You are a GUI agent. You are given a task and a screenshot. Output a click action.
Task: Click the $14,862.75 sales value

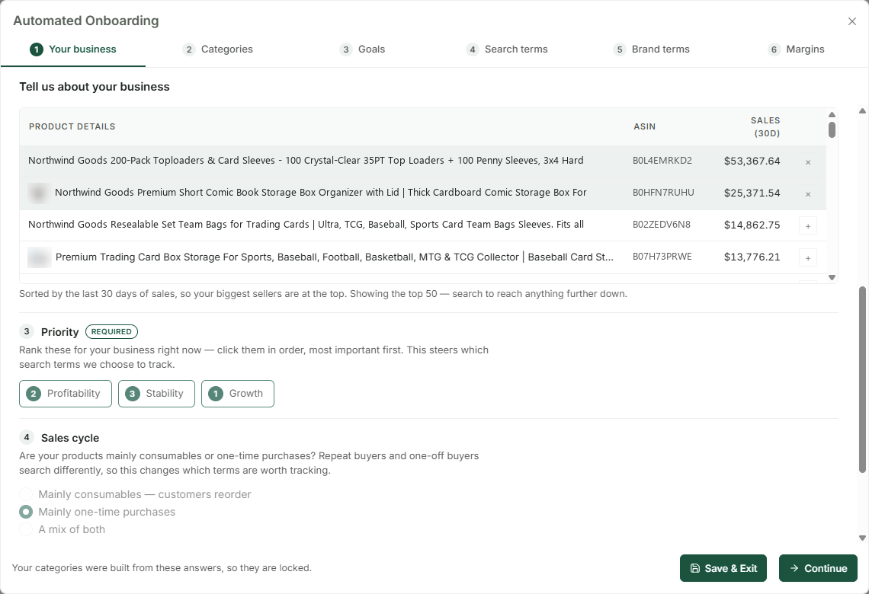(752, 225)
